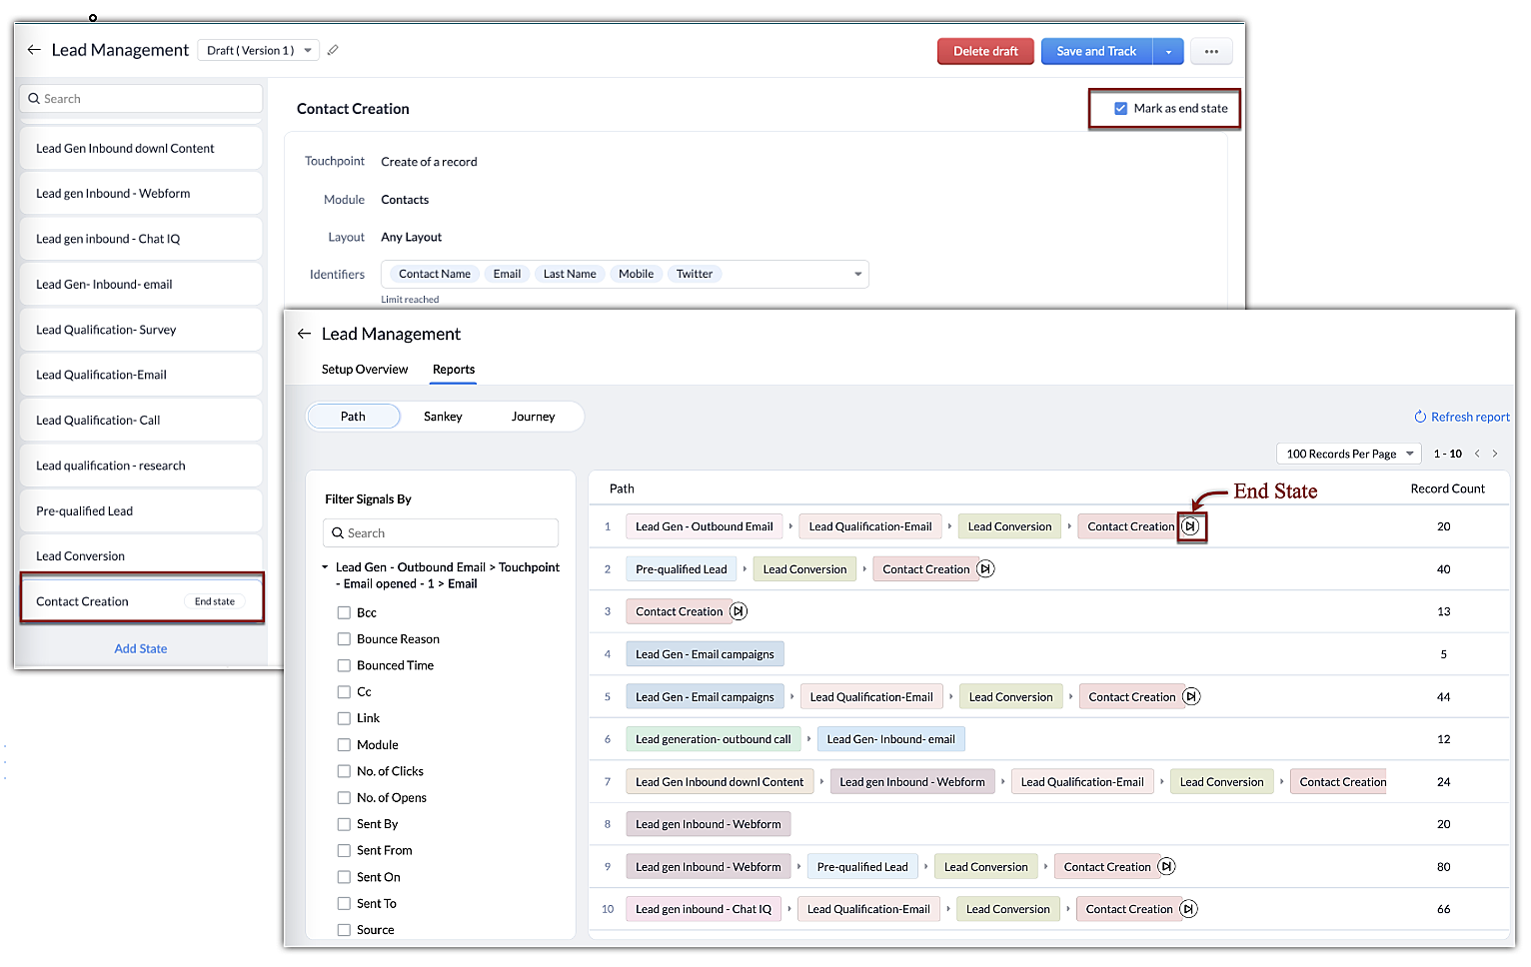Click end state icon in path row 1

[1190, 526]
